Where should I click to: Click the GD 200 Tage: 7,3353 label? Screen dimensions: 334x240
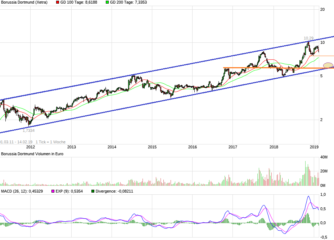(x=128, y=3)
